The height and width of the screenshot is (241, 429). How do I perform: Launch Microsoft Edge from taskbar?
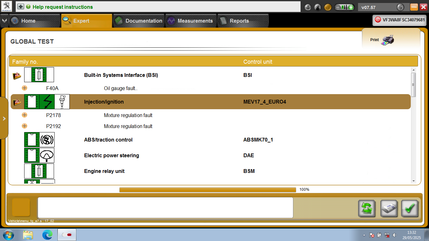pyautogui.click(x=47, y=235)
